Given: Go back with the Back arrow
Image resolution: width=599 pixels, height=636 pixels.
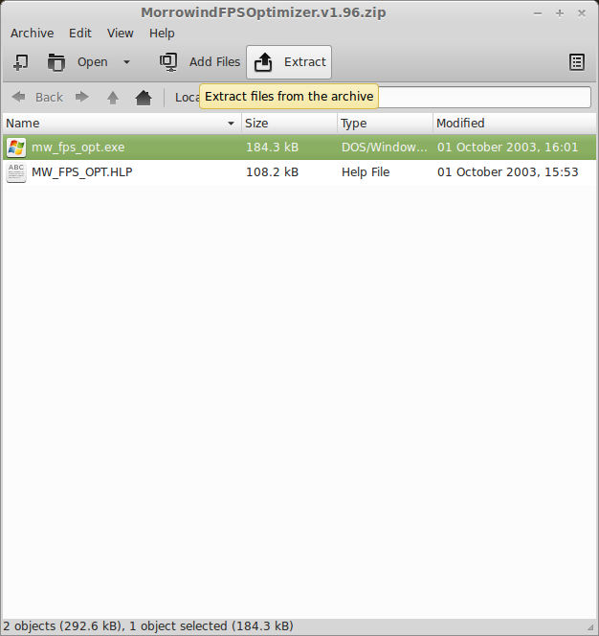Looking at the screenshot, I should pos(18,97).
